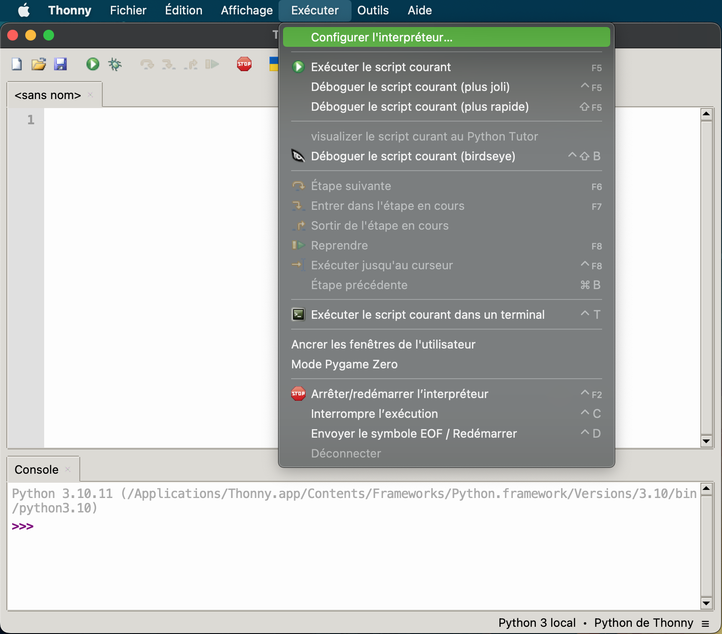Open interpreter selector menu in status bar

(705, 624)
